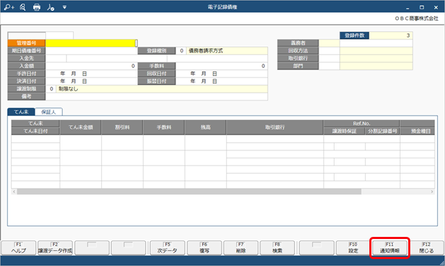Click the てん末金額 column header
Image resolution: width=445 pixels, height=266 pixels.
coord(81,127)
